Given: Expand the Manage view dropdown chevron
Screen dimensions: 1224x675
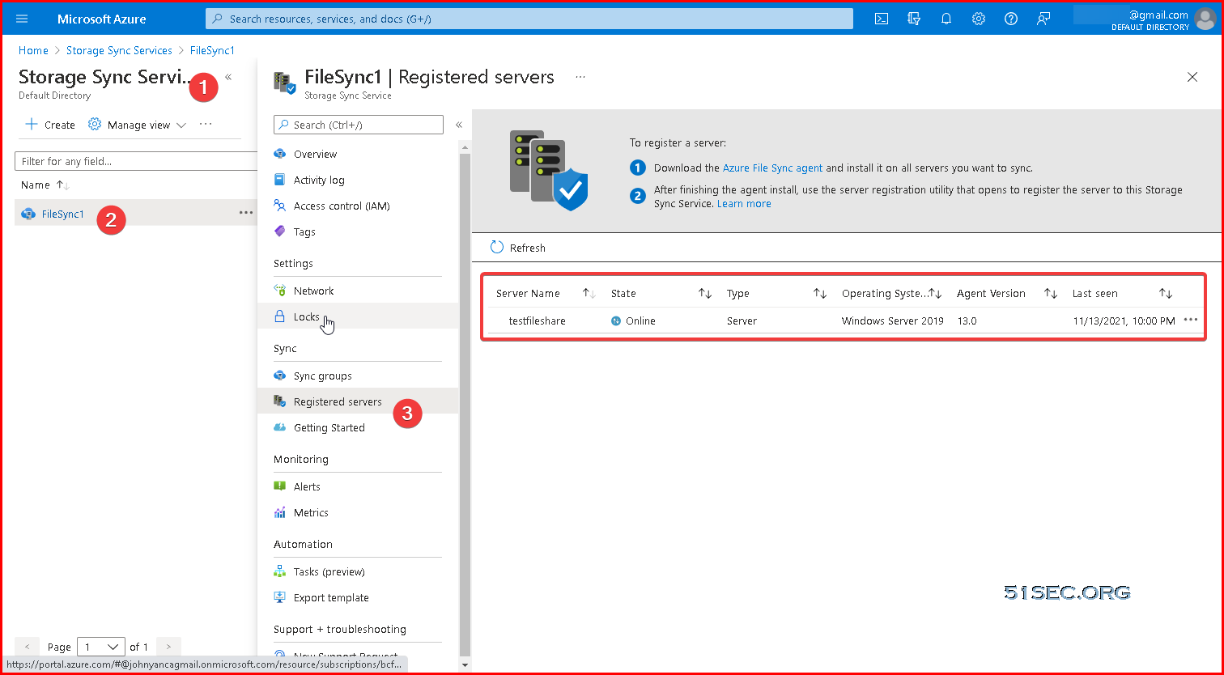Looking at the screenshot, I should pyautogui.click(x=181, y=125).
